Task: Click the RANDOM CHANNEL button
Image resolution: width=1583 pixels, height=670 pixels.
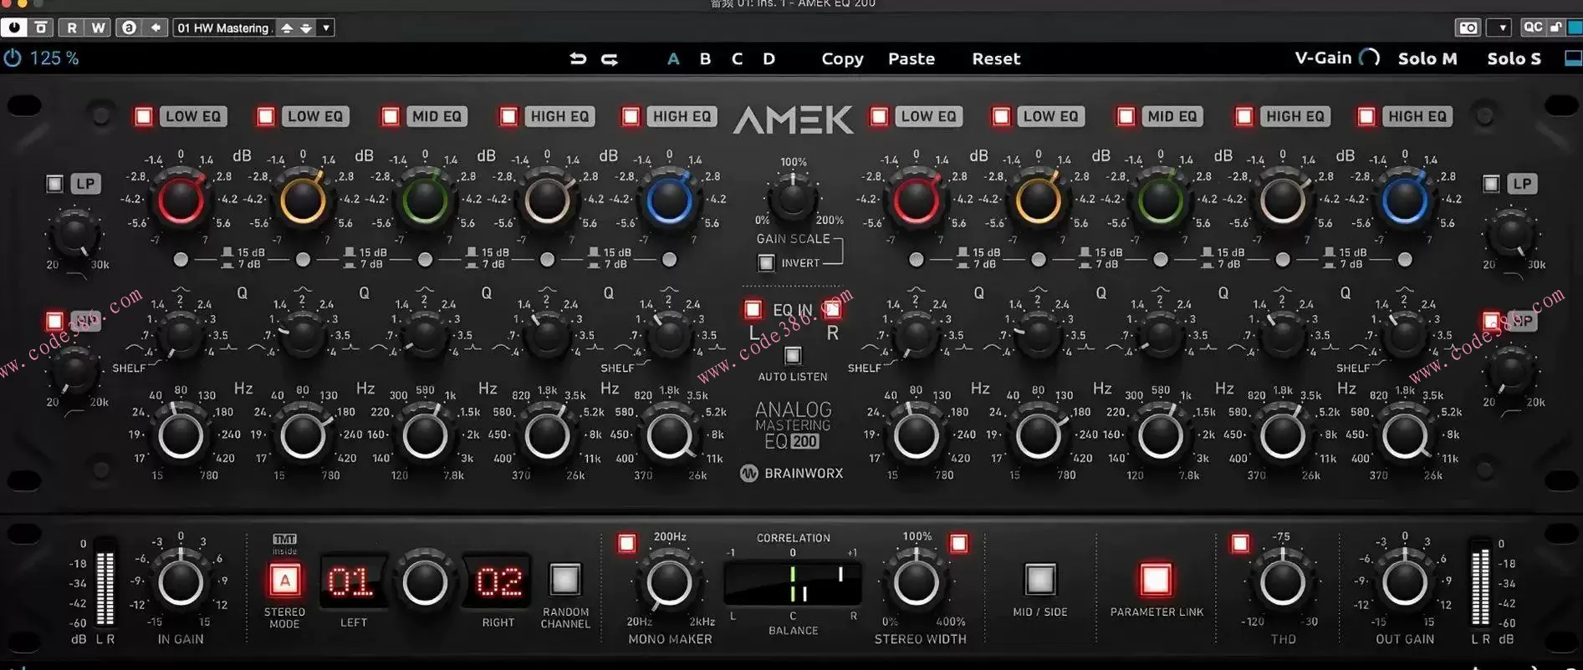Action: (x=565, y=579)
